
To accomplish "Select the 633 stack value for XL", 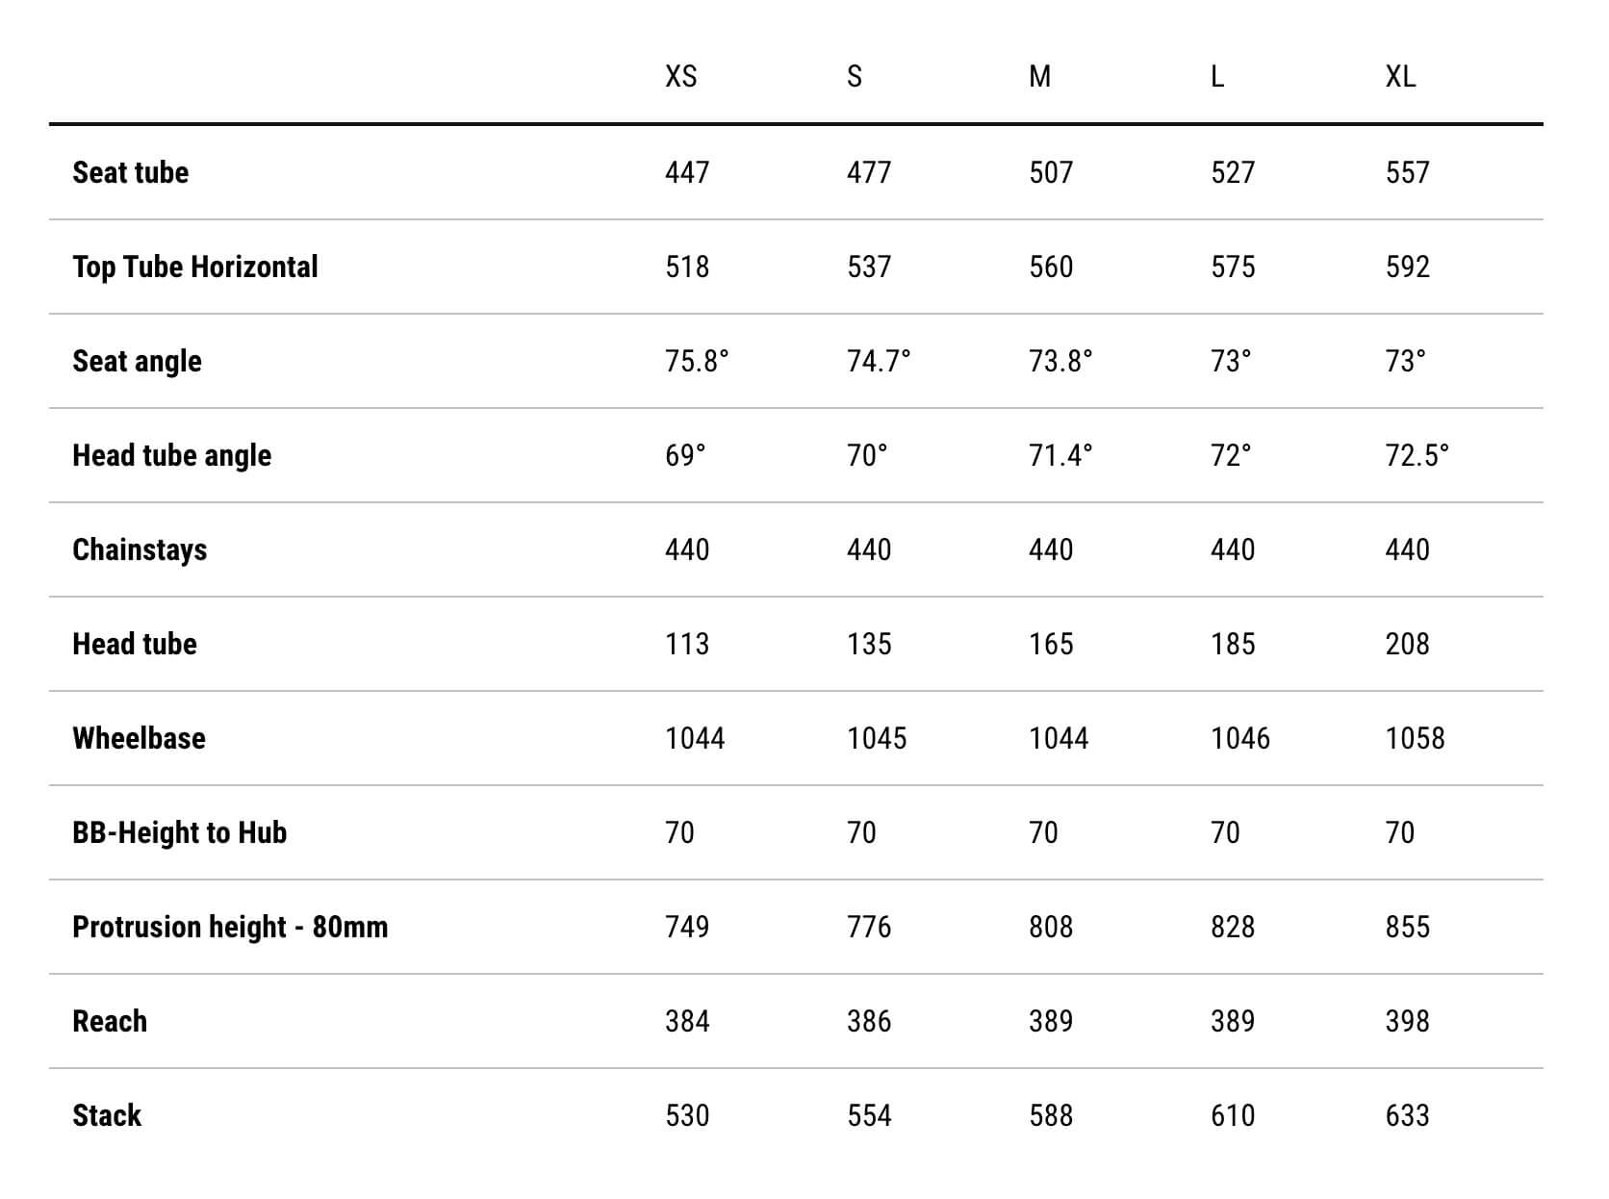I will pos(1407,1115).
